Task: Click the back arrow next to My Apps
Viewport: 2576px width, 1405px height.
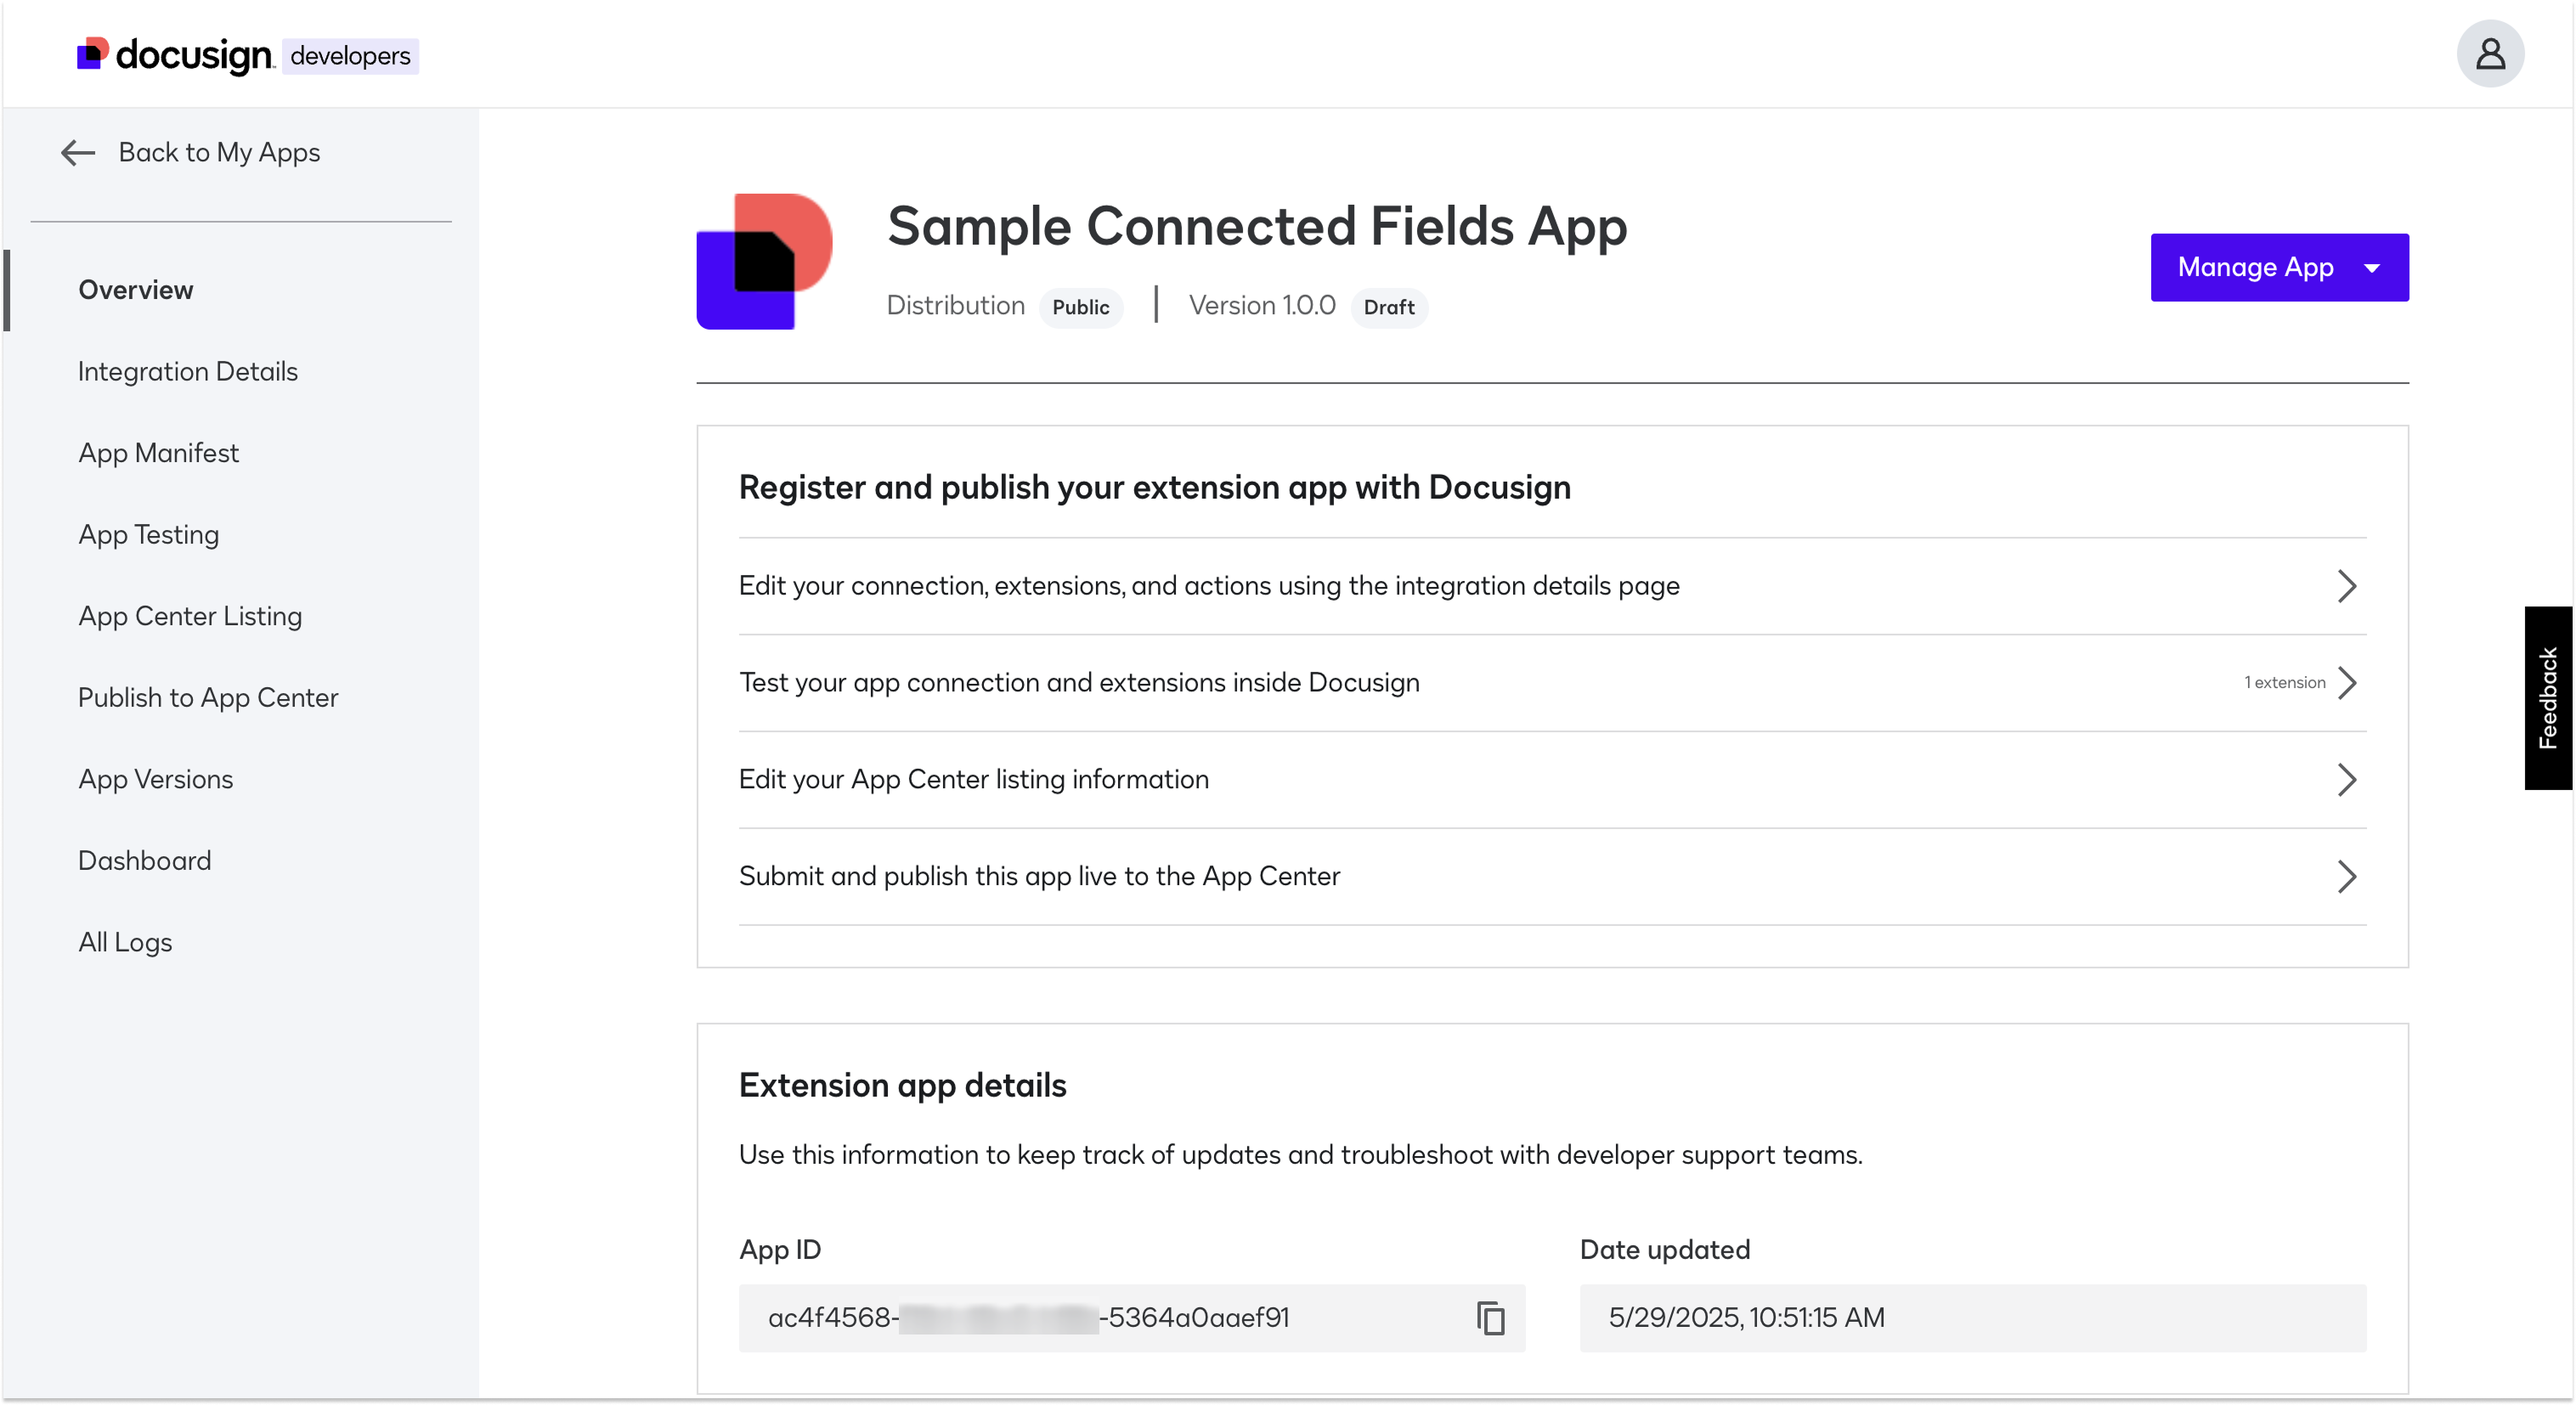Action: pyautogui.click(x=77, y=152)
